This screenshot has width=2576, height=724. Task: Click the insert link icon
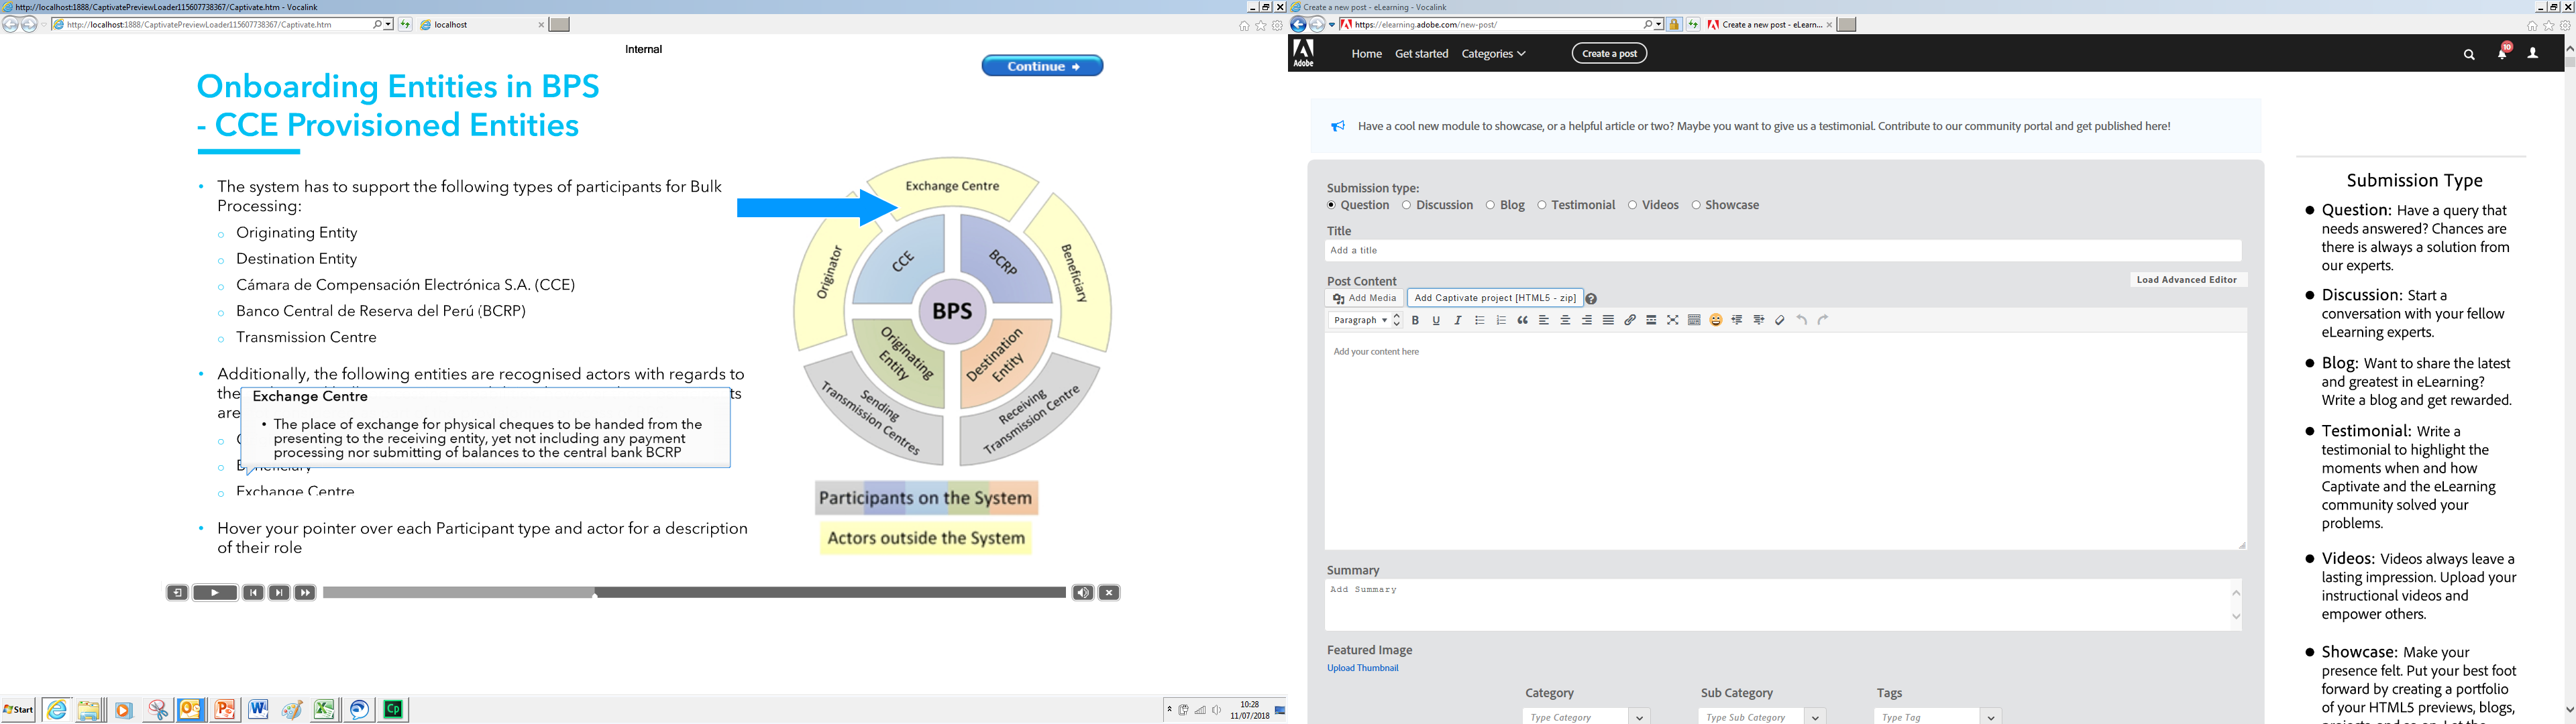coord(1630,320)
